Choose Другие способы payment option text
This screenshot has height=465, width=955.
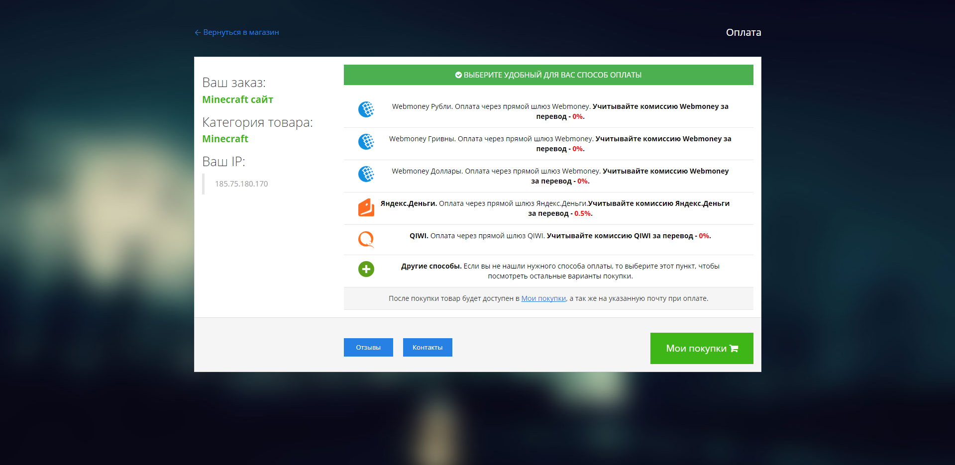560,271
